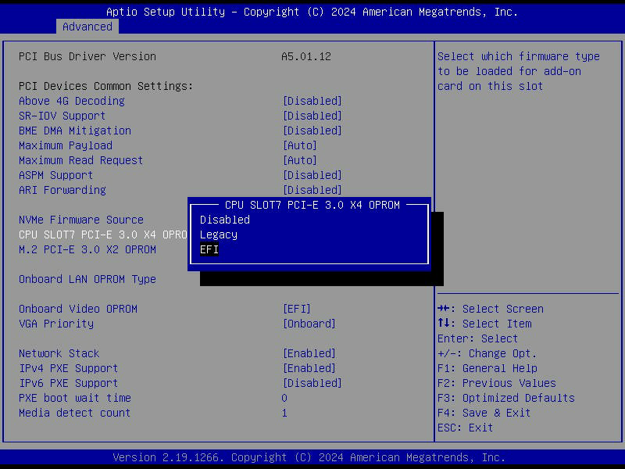
Task: Change ARI Forwarding setting value
Action: (x=312, y=190)
